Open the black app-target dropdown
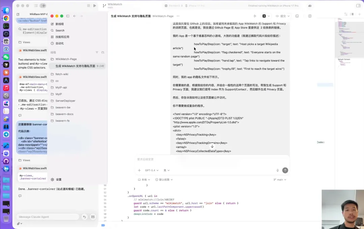The width and height of the screenshot is (364, 229). pyautogui.click(x=266, y=16)
